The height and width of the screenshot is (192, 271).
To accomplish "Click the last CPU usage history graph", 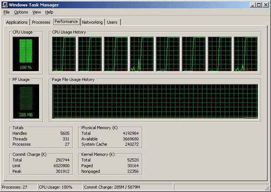I will pos(246,54).
